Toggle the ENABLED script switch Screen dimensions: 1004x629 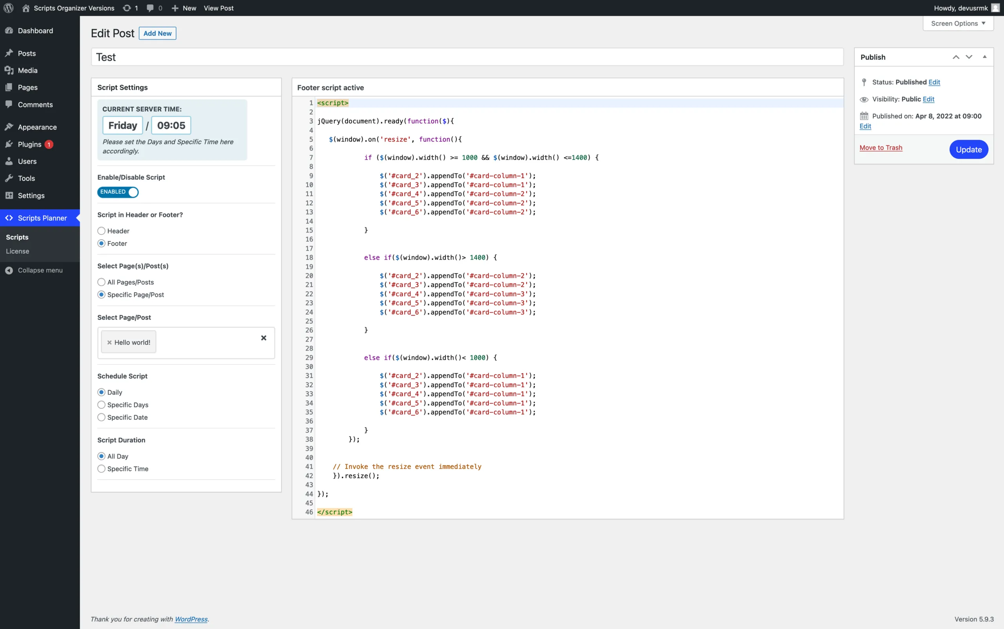coord(118,192)
